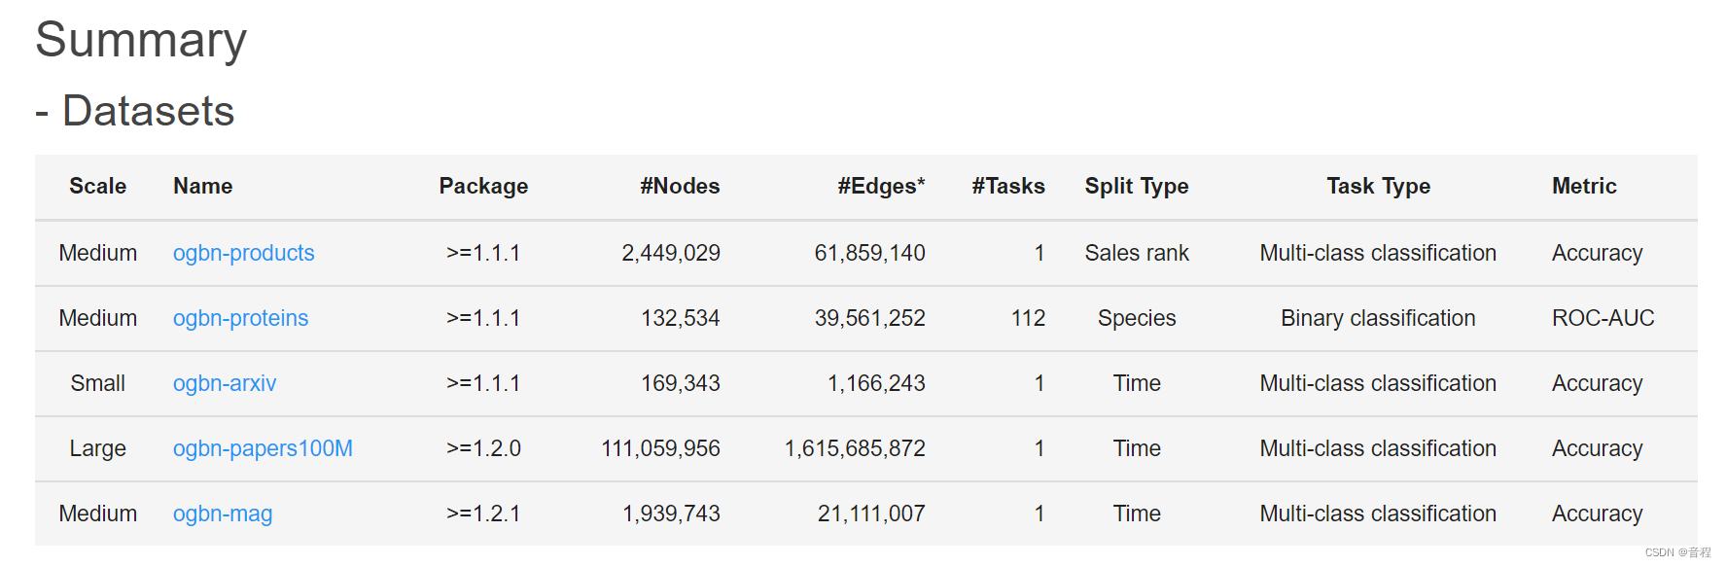This screenshot has height=567, width=1726.
Task: Click the Task Type column header
Action: click(x=1378, y=187)
